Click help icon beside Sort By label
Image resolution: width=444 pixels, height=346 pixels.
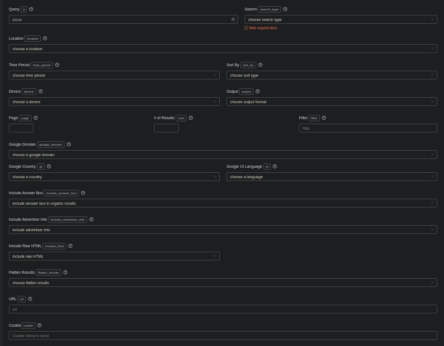point(260,65)
